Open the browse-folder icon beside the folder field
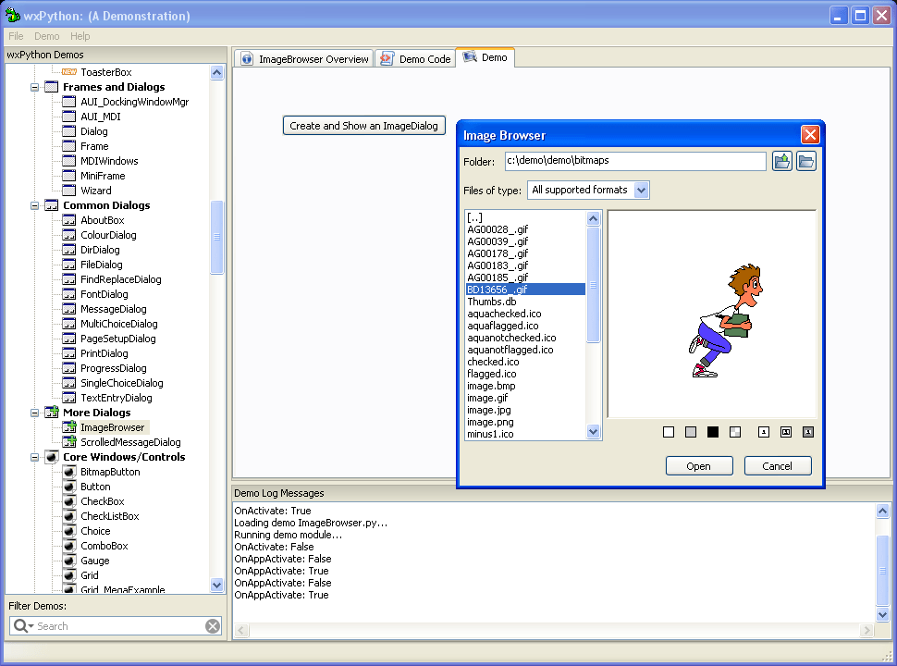 click(805, 161)
